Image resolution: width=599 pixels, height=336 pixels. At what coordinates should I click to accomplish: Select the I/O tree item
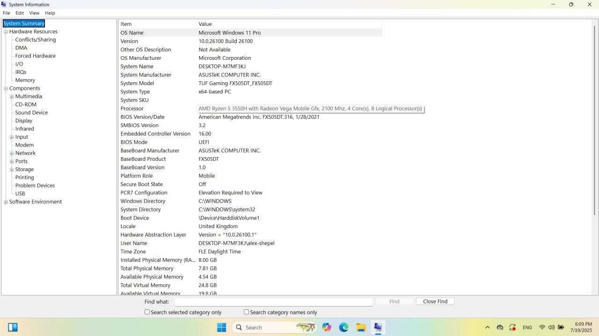tap(19, 64)
